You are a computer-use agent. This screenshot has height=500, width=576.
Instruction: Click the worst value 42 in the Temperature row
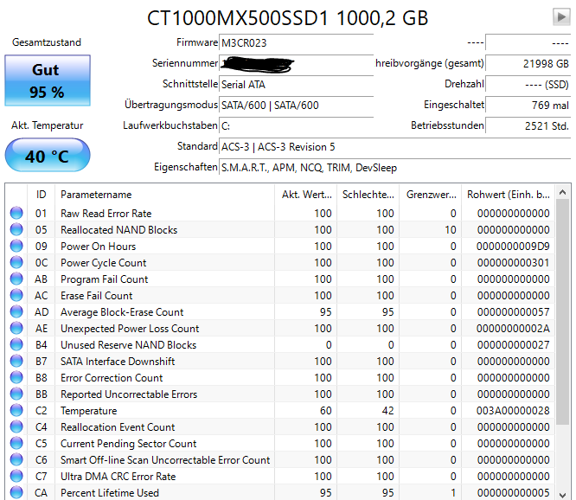388,411
